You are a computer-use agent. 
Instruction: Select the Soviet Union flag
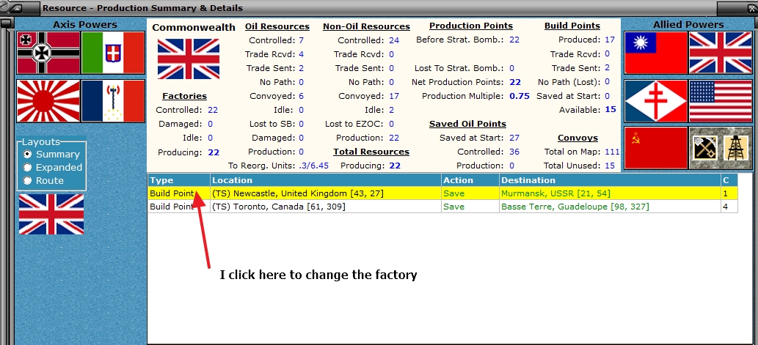(x=656, y=148)
